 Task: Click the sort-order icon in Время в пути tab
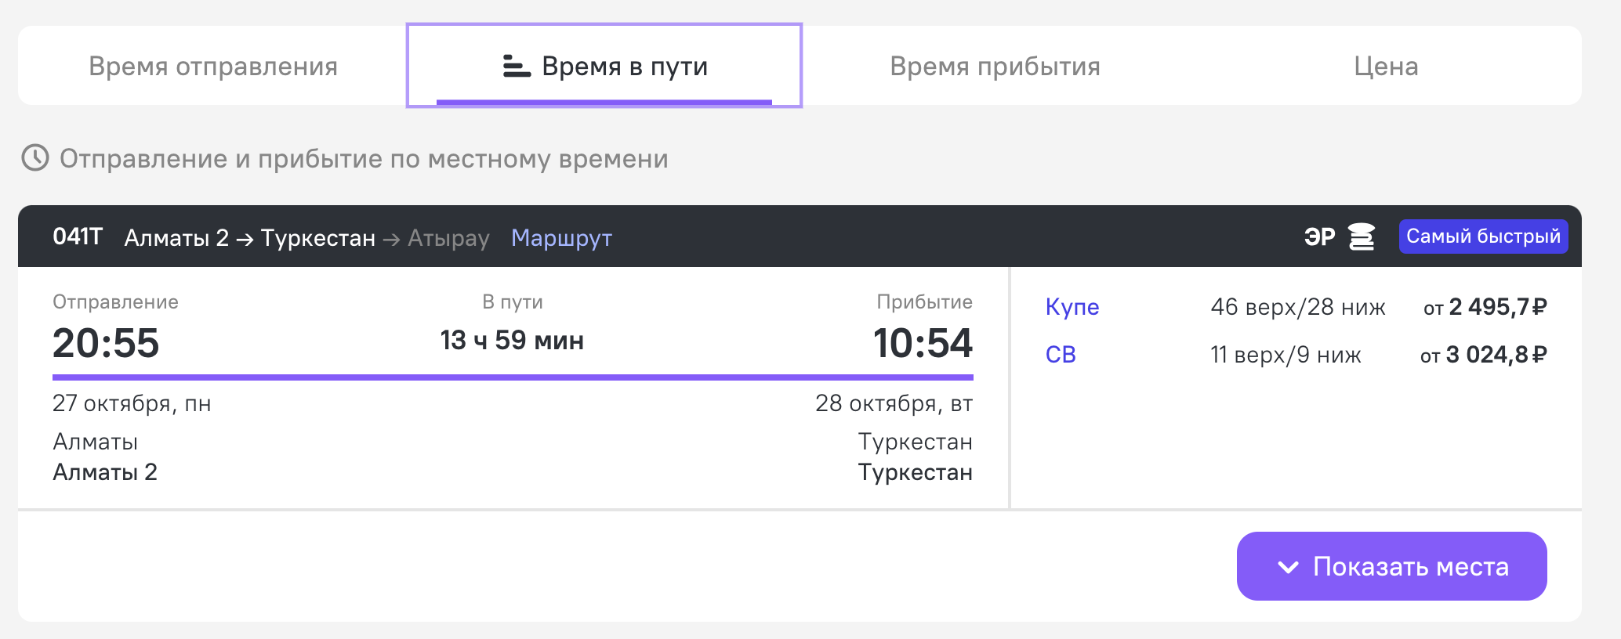(x=516, y=67)
